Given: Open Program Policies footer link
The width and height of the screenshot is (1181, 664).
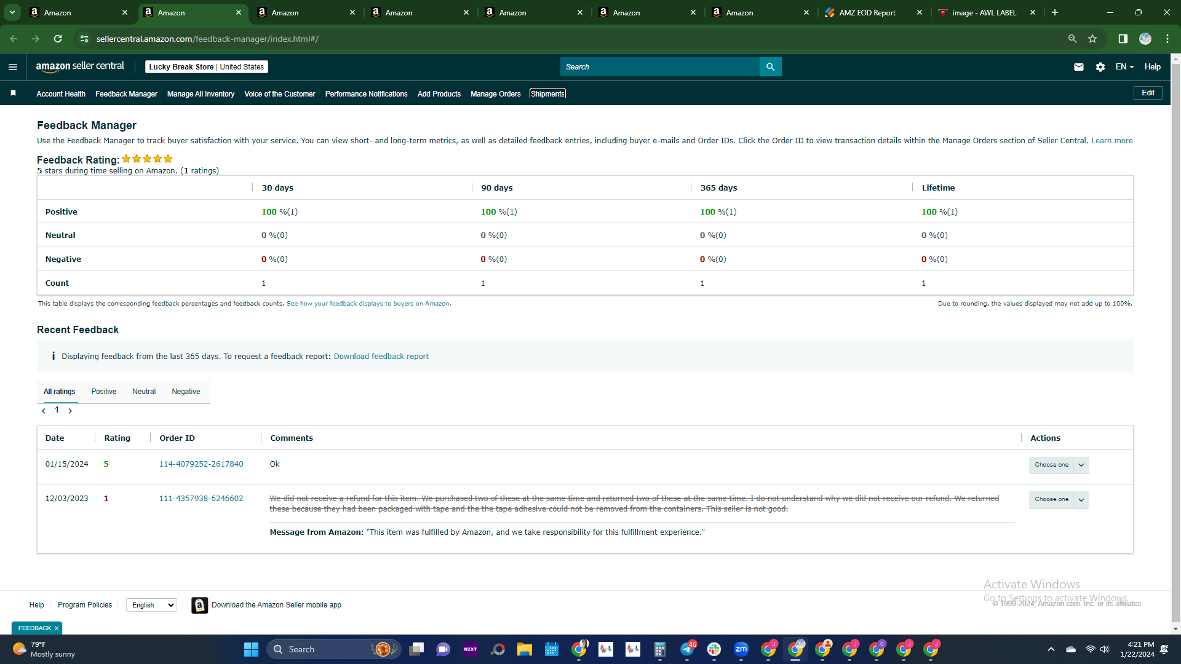Looking at the screenshot, I should click(x=85, y=605).
